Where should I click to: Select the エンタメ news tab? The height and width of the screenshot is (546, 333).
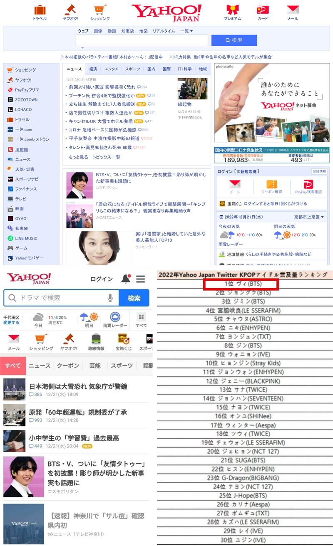click(x=111, y=69)
